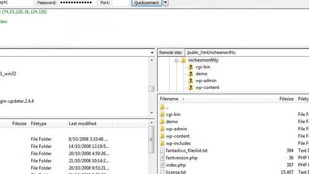Click the wp-content unknown-folder icon in tree
Screen dimensions: 309x174
190,87
